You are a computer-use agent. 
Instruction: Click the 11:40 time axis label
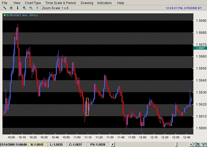121,137
